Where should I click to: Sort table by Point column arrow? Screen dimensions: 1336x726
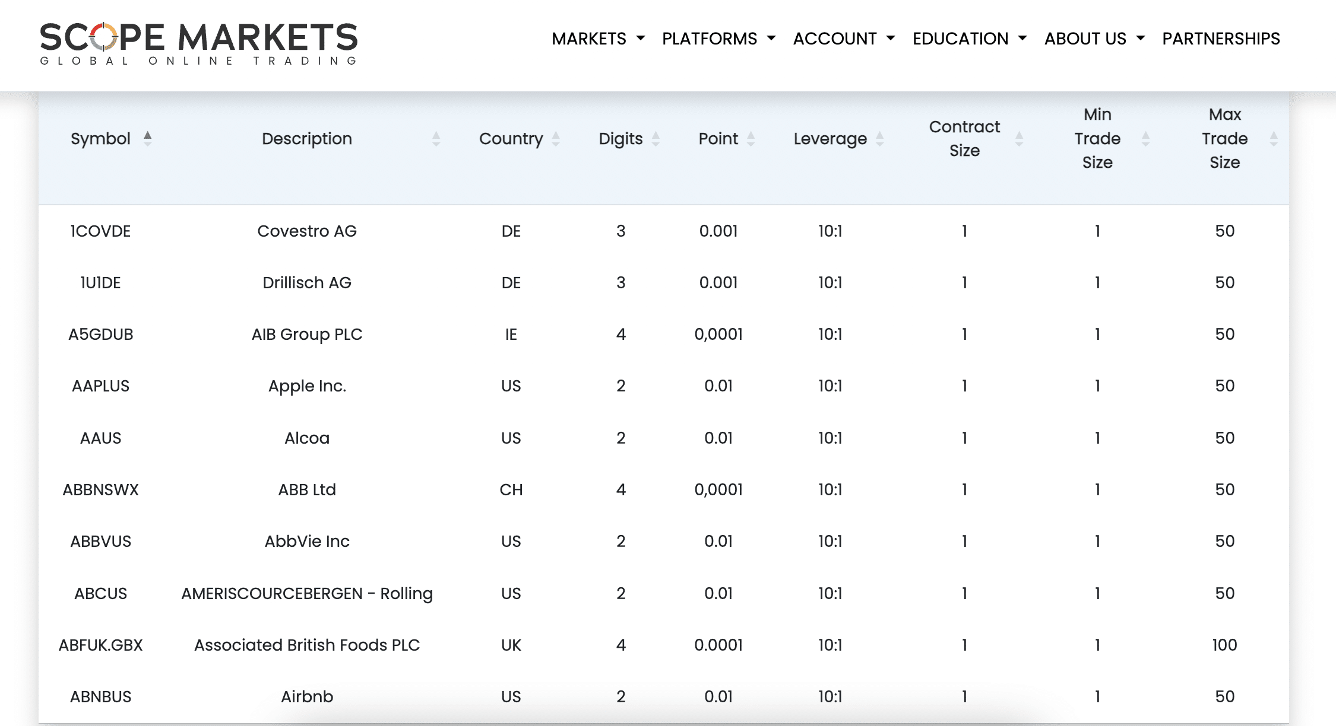(x=751, y=139)
